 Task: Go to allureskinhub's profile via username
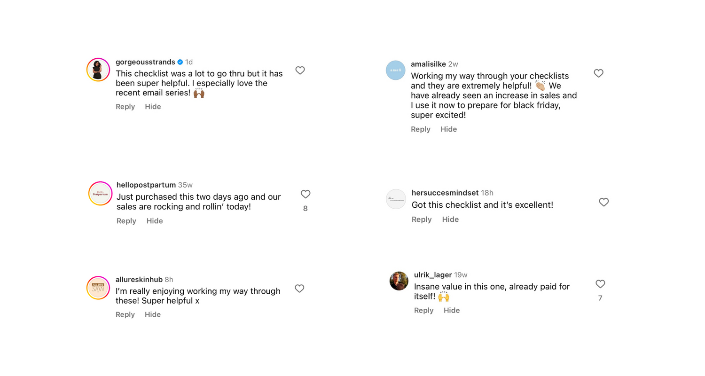(139, 280)
